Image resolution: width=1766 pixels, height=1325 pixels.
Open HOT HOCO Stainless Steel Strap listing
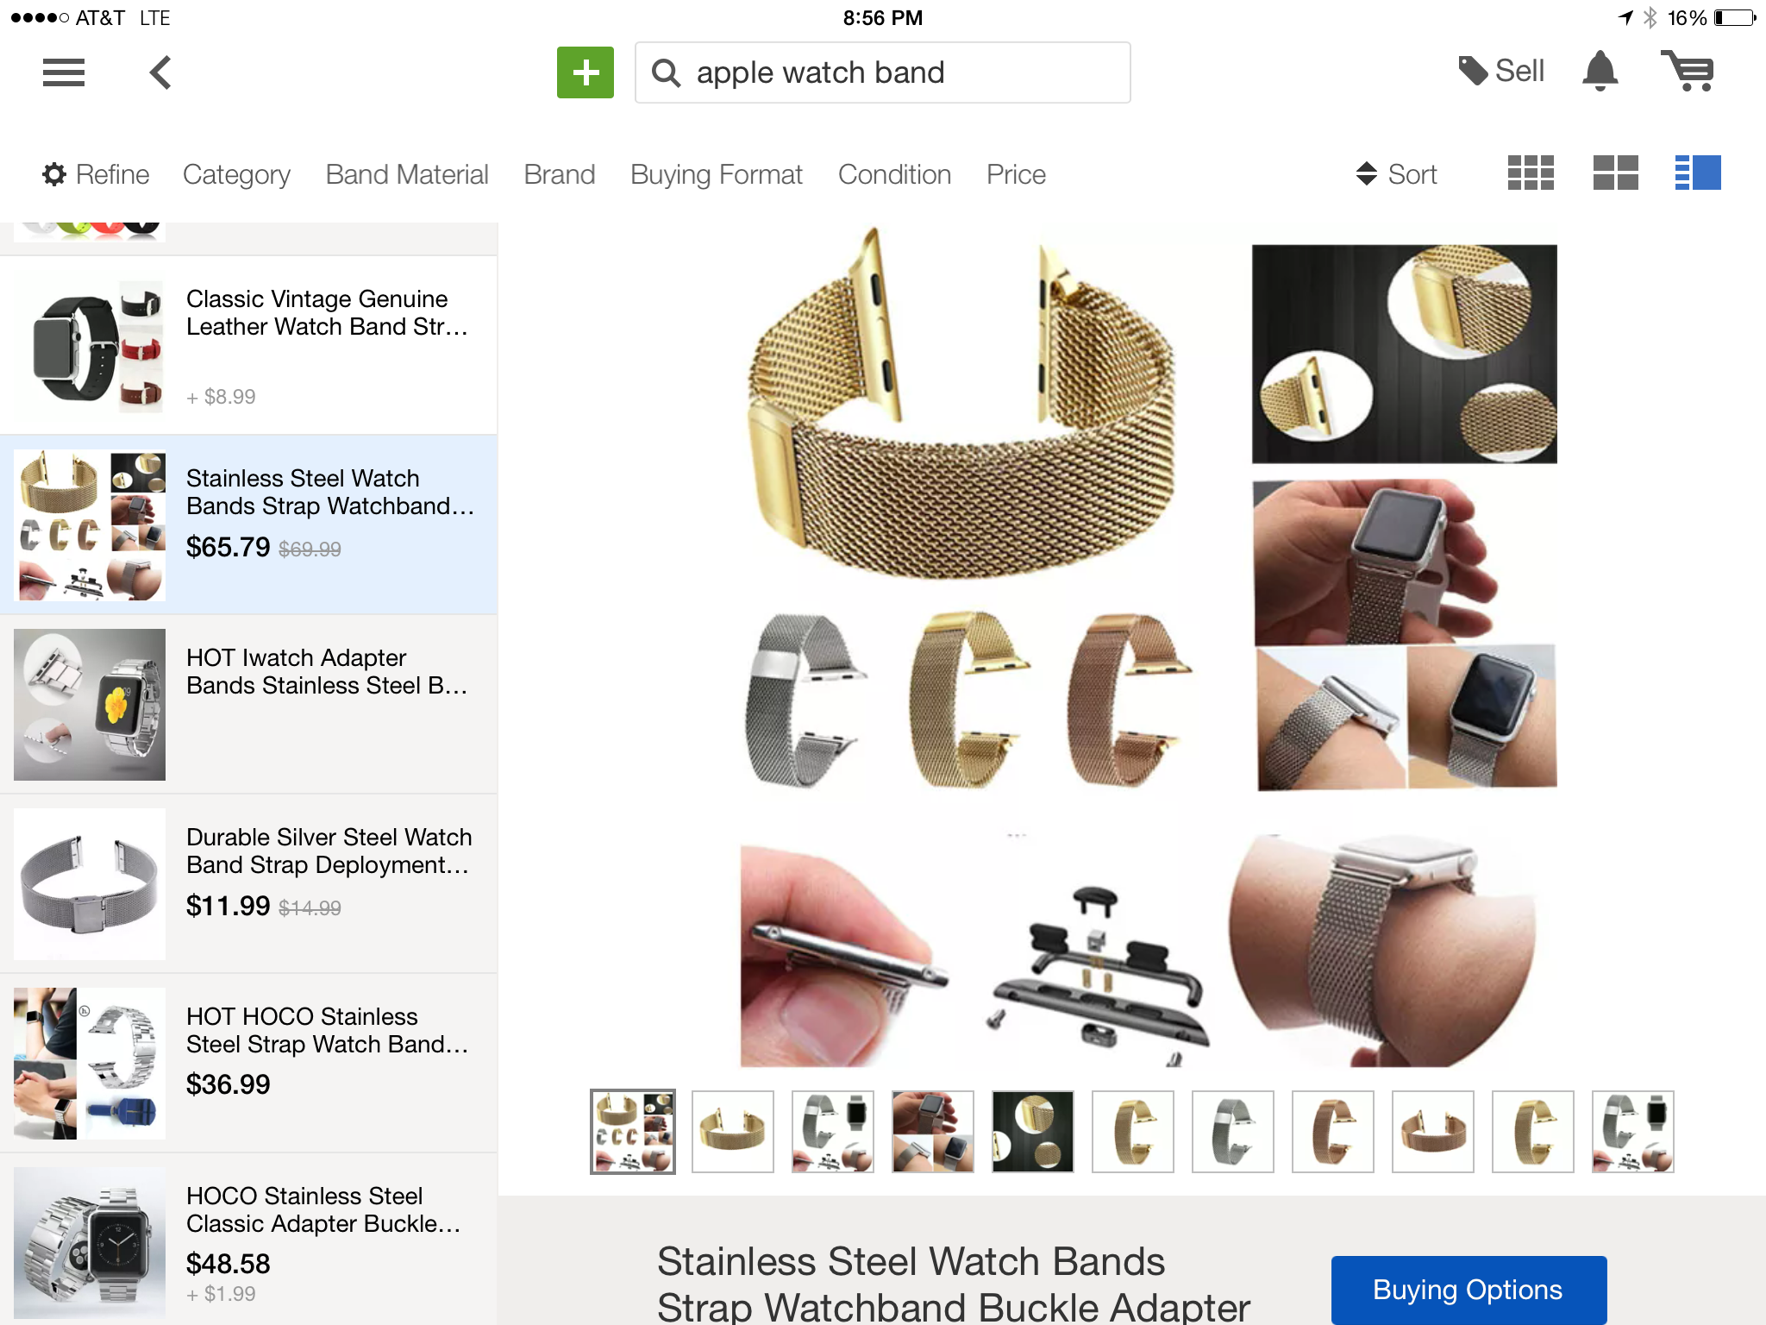[x=248, y=1063]
